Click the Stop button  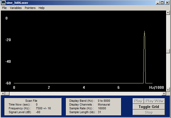pyautogui.click(x=149, y=112)
